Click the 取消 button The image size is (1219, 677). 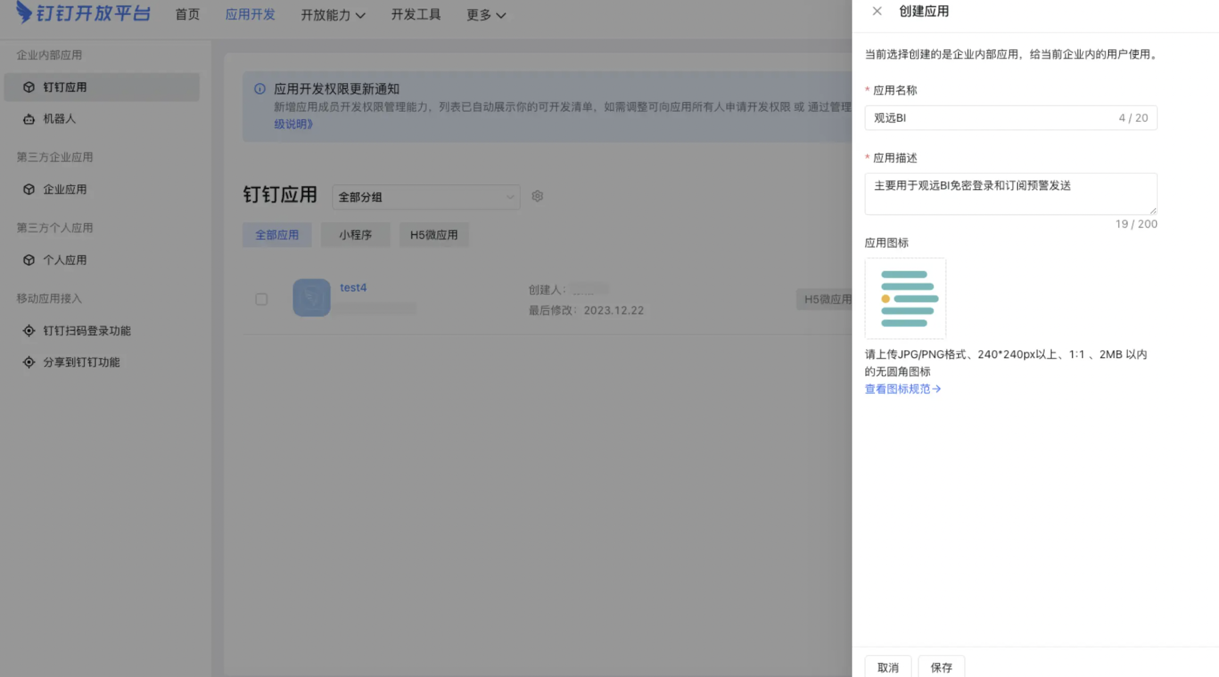point(888,667)
